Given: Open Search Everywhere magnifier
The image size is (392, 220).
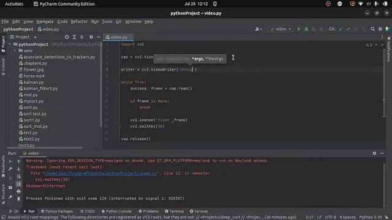Looking at the screenshot, I should pos(372,29).
